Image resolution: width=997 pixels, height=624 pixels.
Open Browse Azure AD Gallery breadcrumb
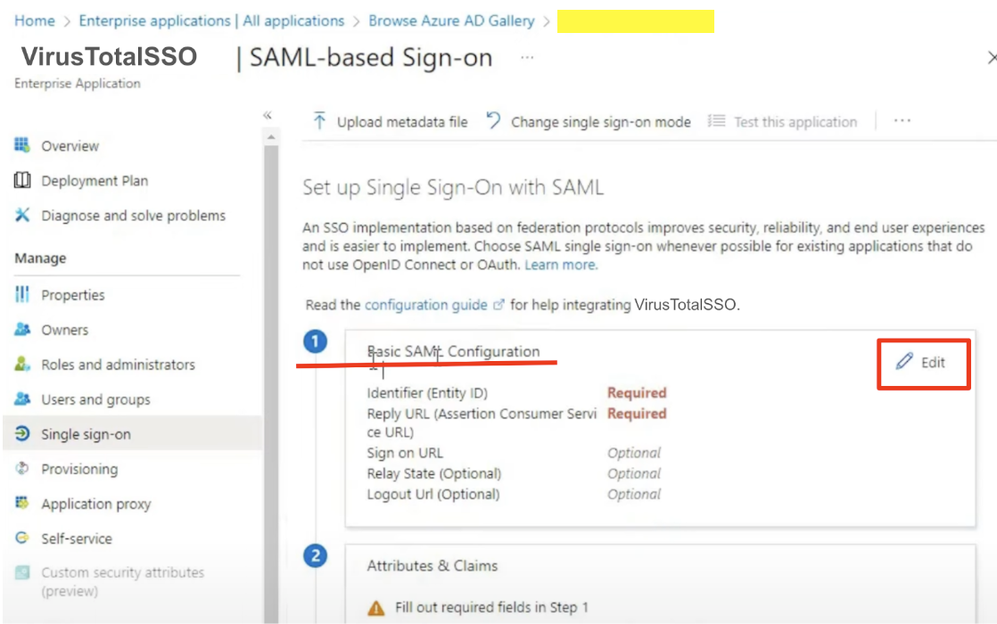451,21
